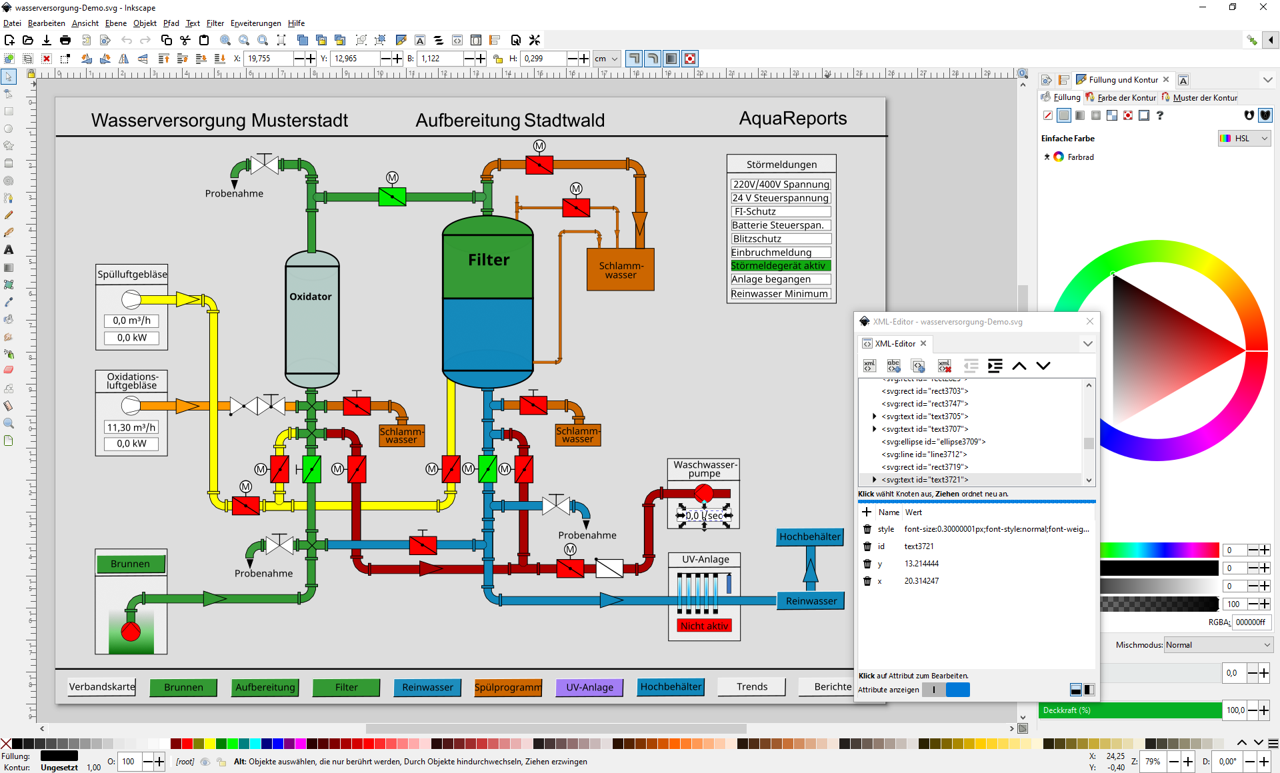Select no paint fill option
1280x773 pixels.
[1048, 115]
